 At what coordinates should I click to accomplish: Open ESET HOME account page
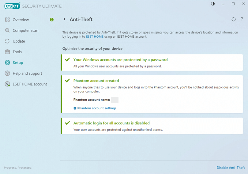tap(30, 84)
